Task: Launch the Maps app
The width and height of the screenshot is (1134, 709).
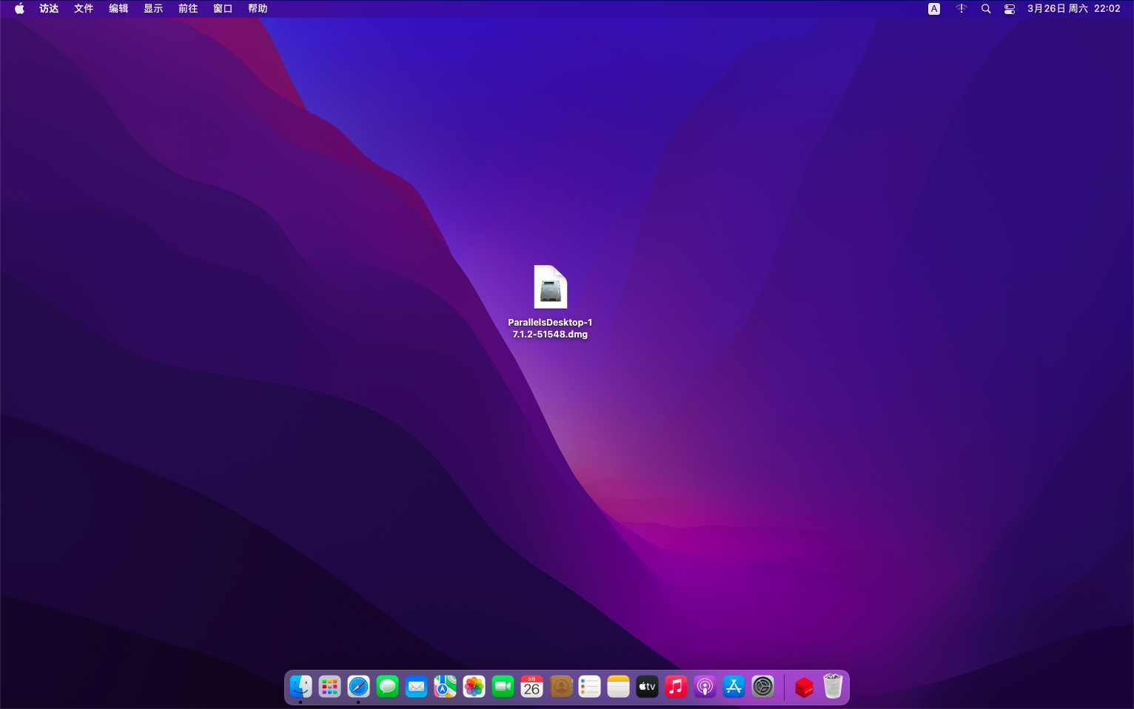Action: pos(445,686)
